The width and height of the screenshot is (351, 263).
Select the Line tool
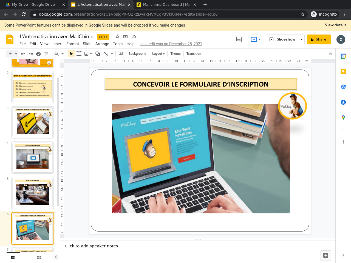coord(106,54)
